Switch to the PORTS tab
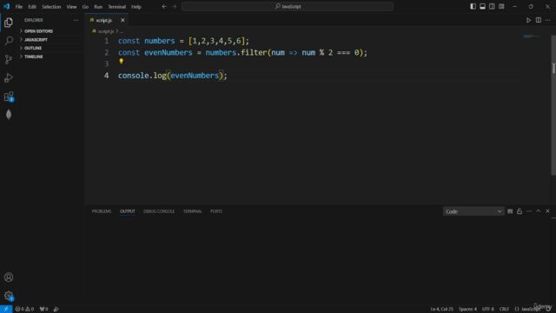The image size is (556, 313). 216,211
